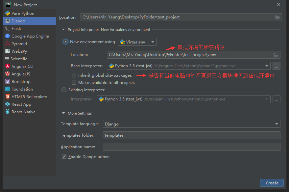Select Bootstrap project type label

pyautogui.click(x=21, y=82)
